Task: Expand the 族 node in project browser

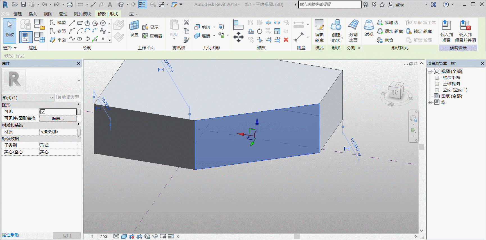Action: (x=430, y=102)
